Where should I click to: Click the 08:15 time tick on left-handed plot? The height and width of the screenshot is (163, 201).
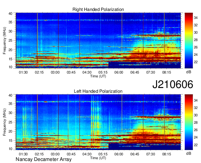point(166,154)
